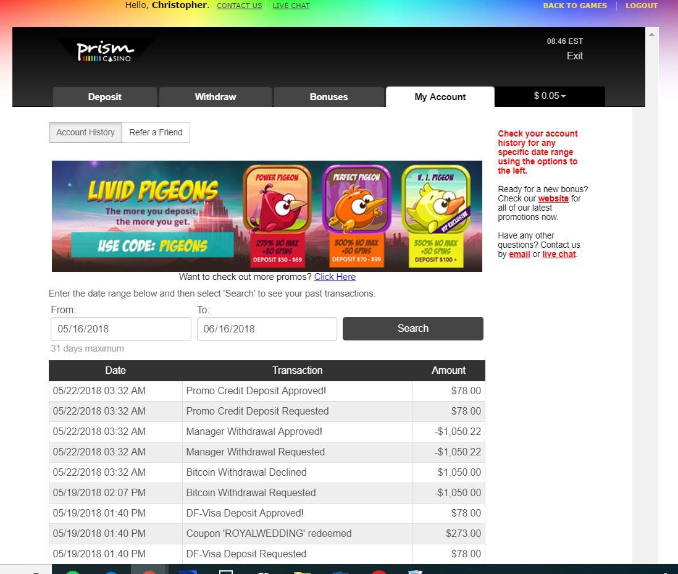The width and height of the screenshot is (678, 574).
Task: Open the 'website' promotions link
Action: pos(553,198)
